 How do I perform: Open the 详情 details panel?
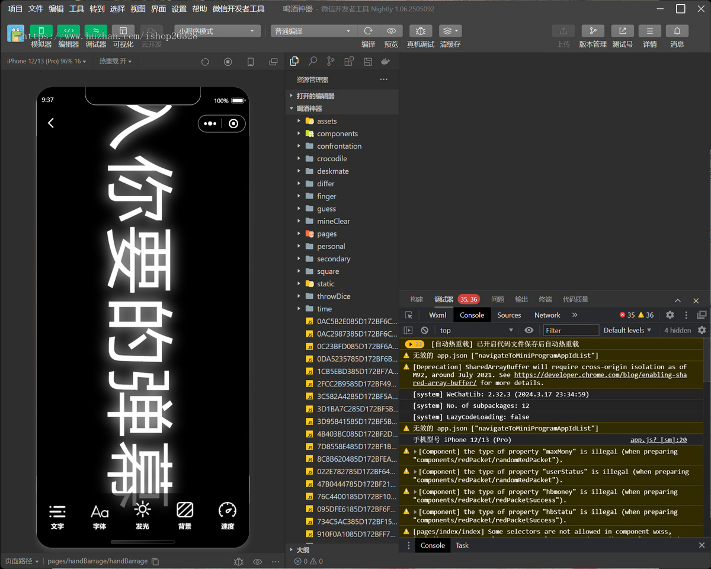[650, 31]
